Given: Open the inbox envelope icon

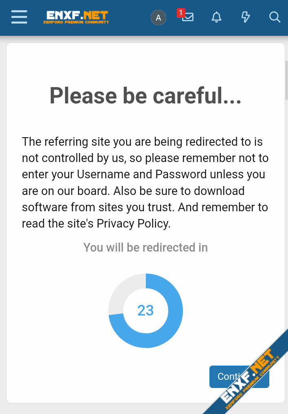Looking at the screenshot, I should click(x=188, y=18).
